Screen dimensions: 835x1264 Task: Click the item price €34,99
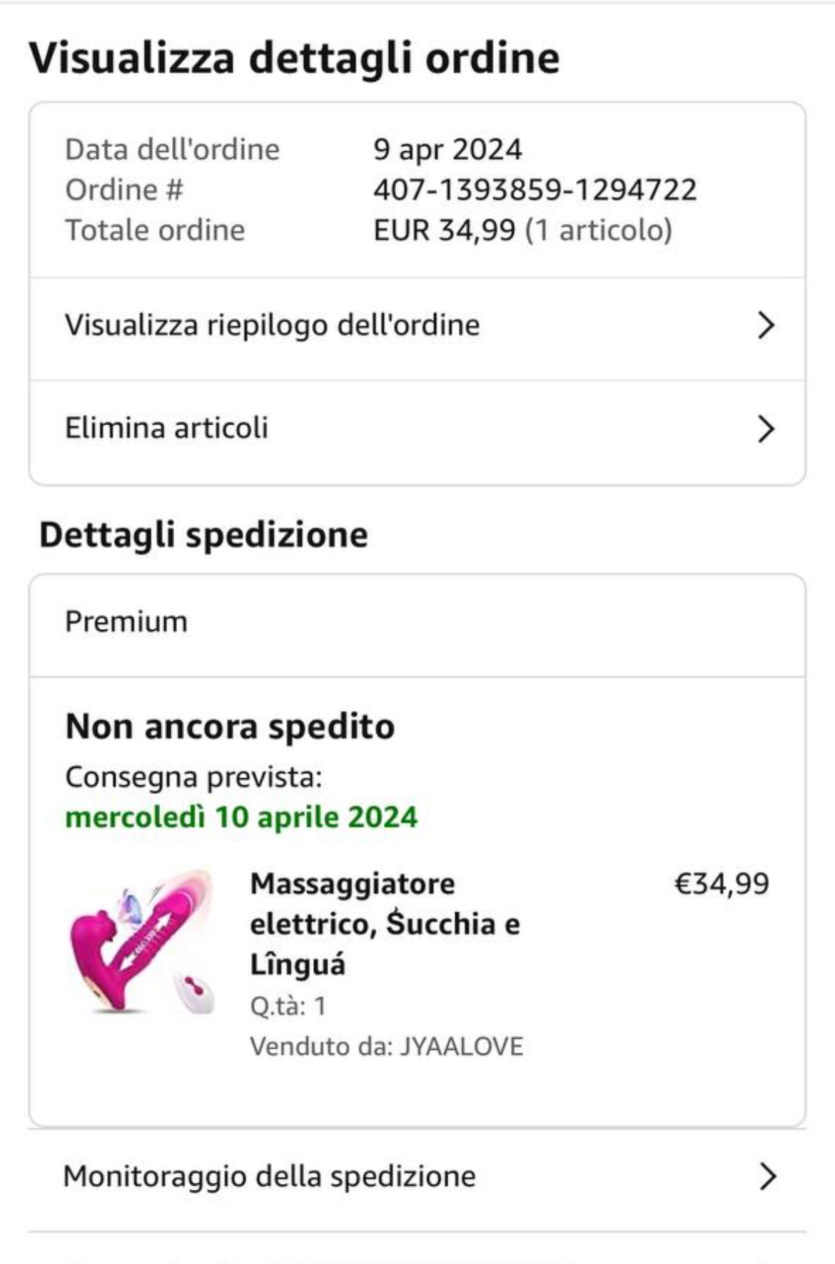click(x=722, y=884)
